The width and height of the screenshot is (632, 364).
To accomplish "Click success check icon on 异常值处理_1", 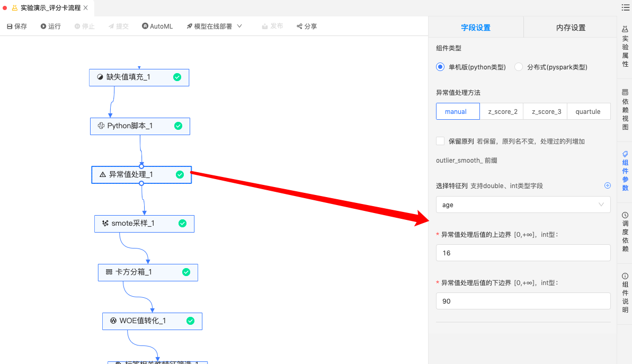I will (180, 174).
